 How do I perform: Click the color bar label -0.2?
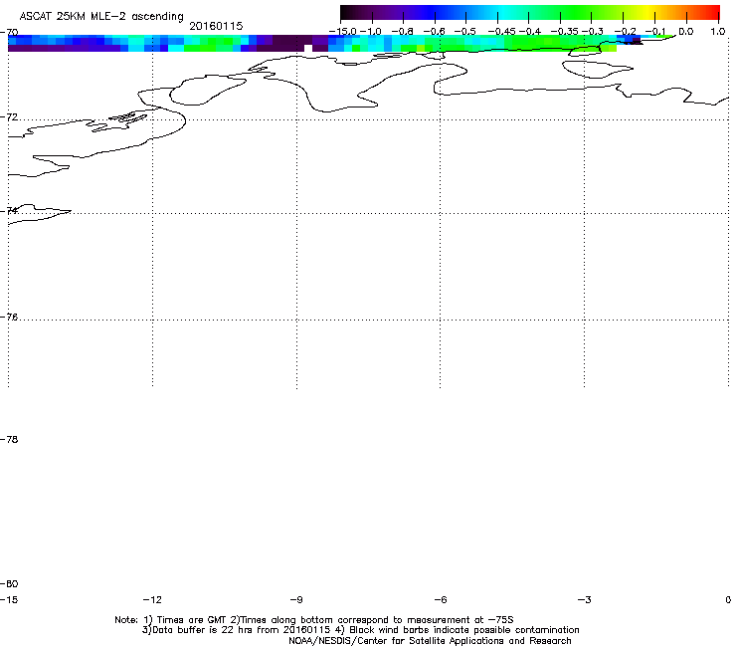pyautogui.click(x=626, y=32)
